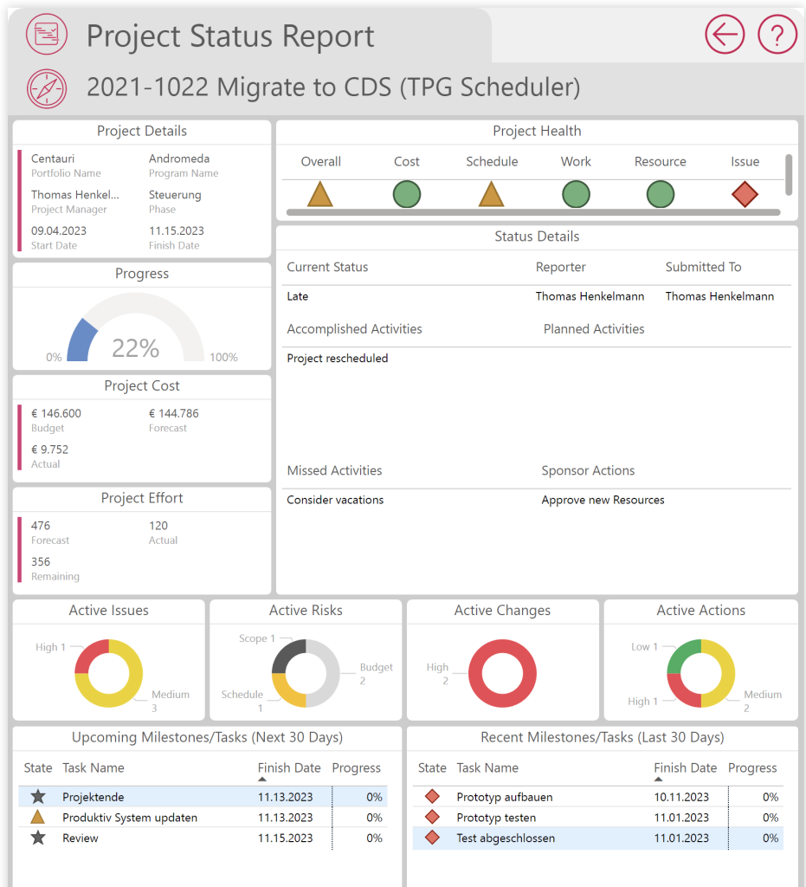
Task: Open the help question mark icon
Action: coord(777,35)
